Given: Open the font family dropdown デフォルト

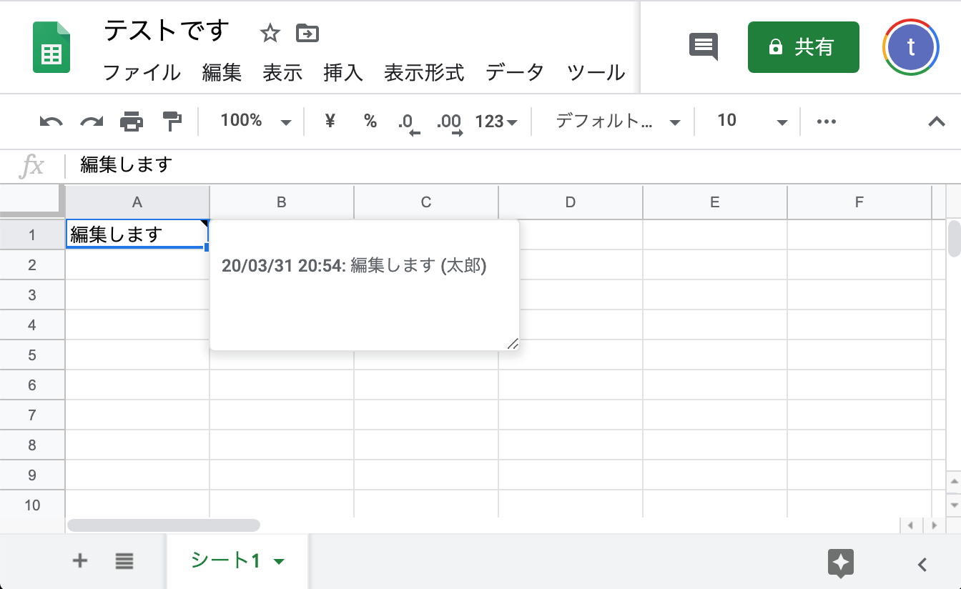Looking at the screenshot, I should click(x=616, y=121).
